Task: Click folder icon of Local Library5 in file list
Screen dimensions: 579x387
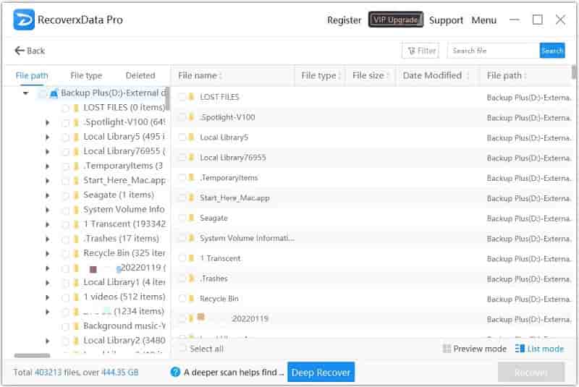Action: tap(191, 137)
